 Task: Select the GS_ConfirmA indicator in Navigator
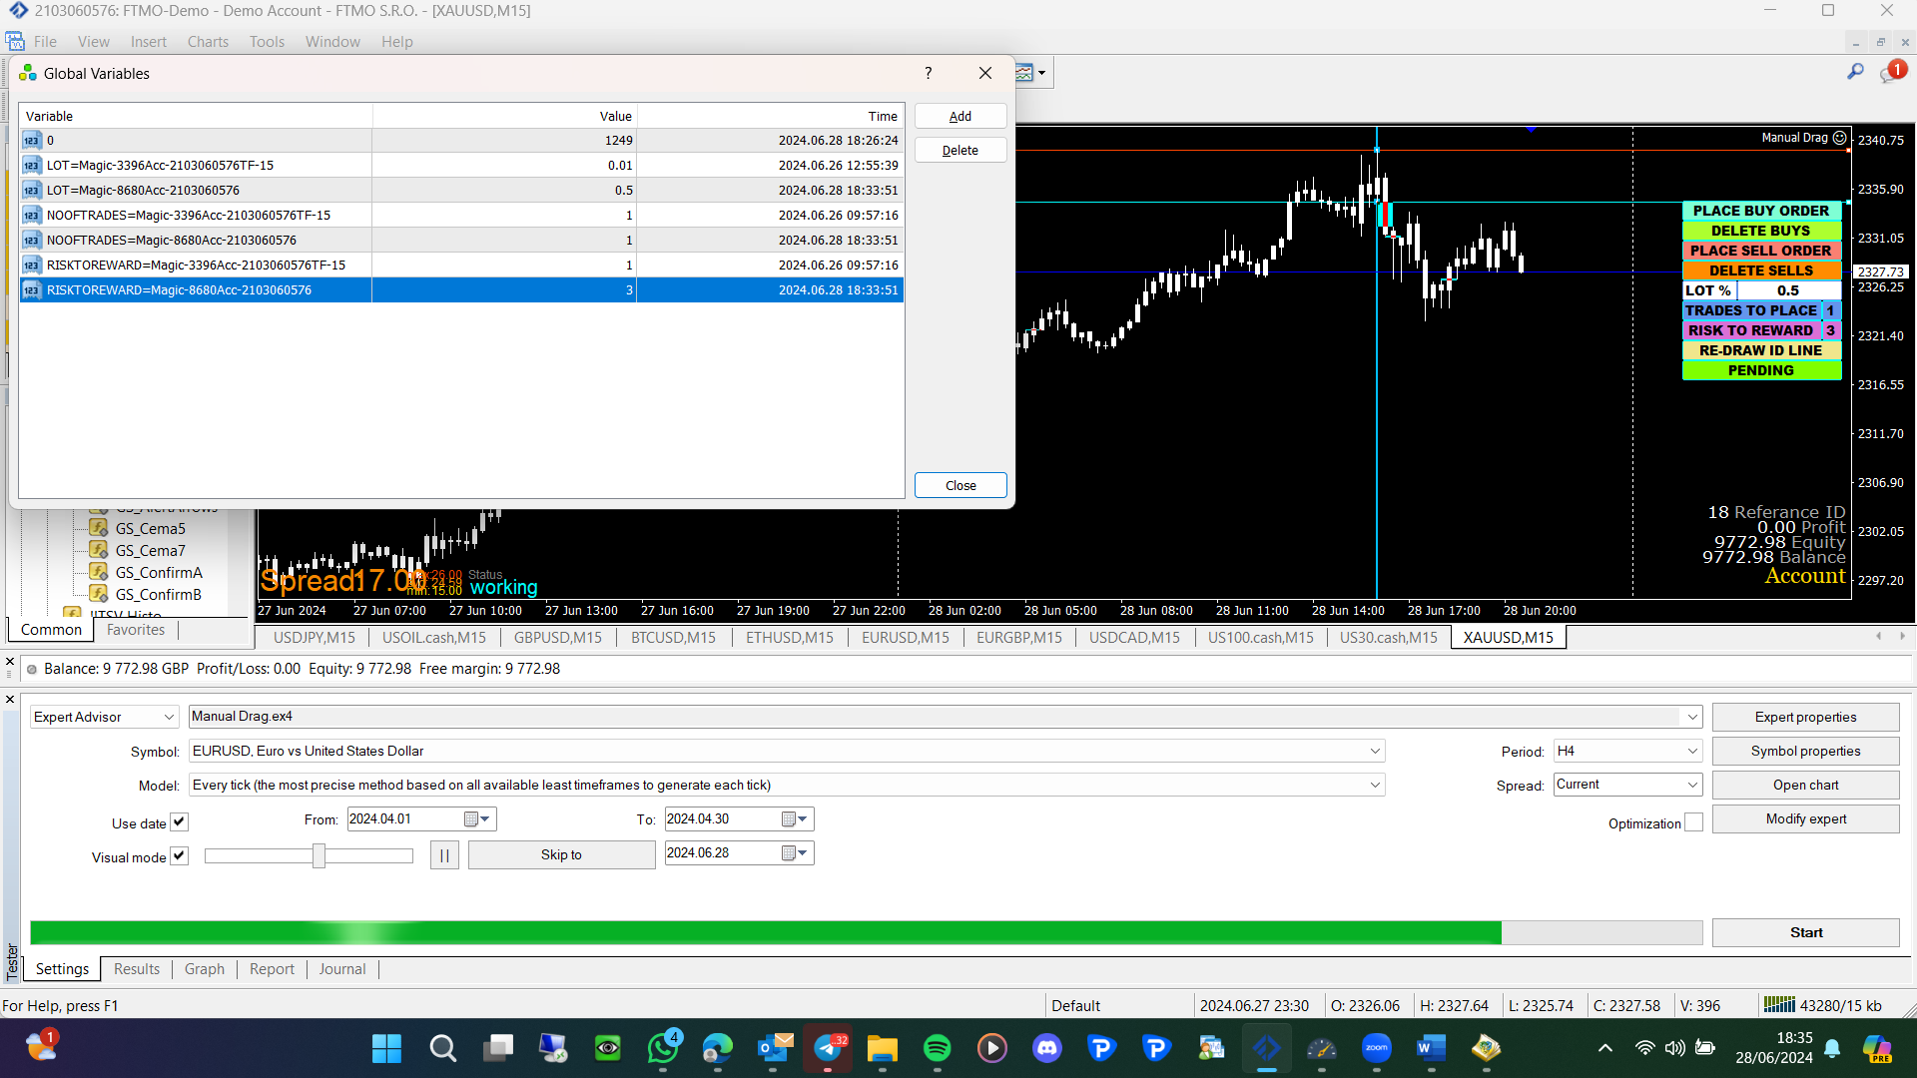click(158, 573)
